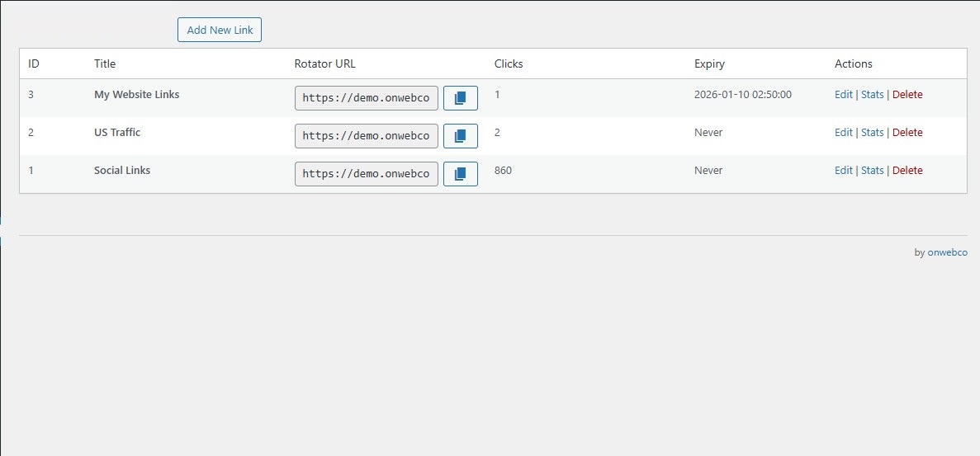Click the ID cell of Social Links

[x=31, y=171]
